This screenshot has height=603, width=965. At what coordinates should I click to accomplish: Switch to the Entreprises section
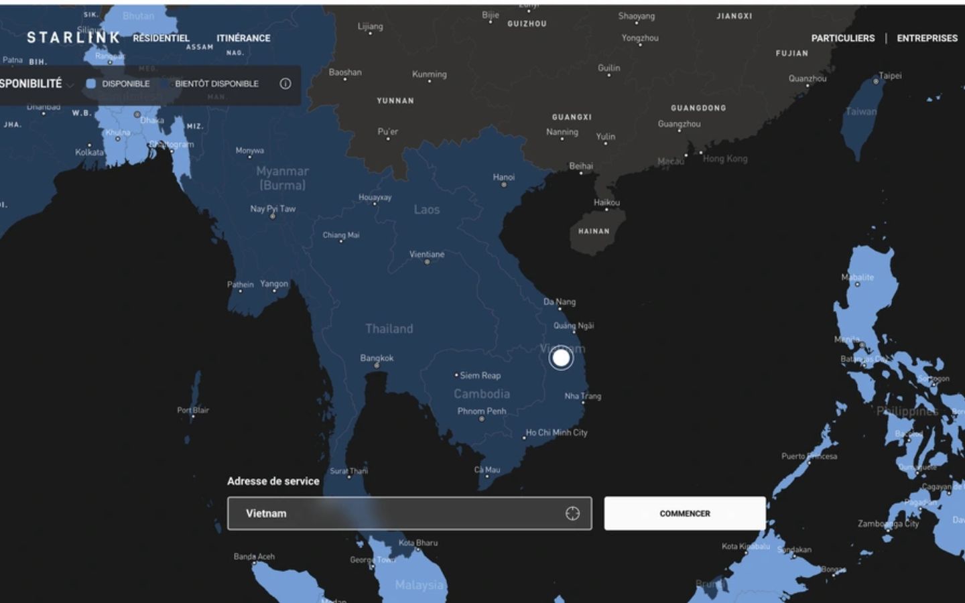point(927,38)
